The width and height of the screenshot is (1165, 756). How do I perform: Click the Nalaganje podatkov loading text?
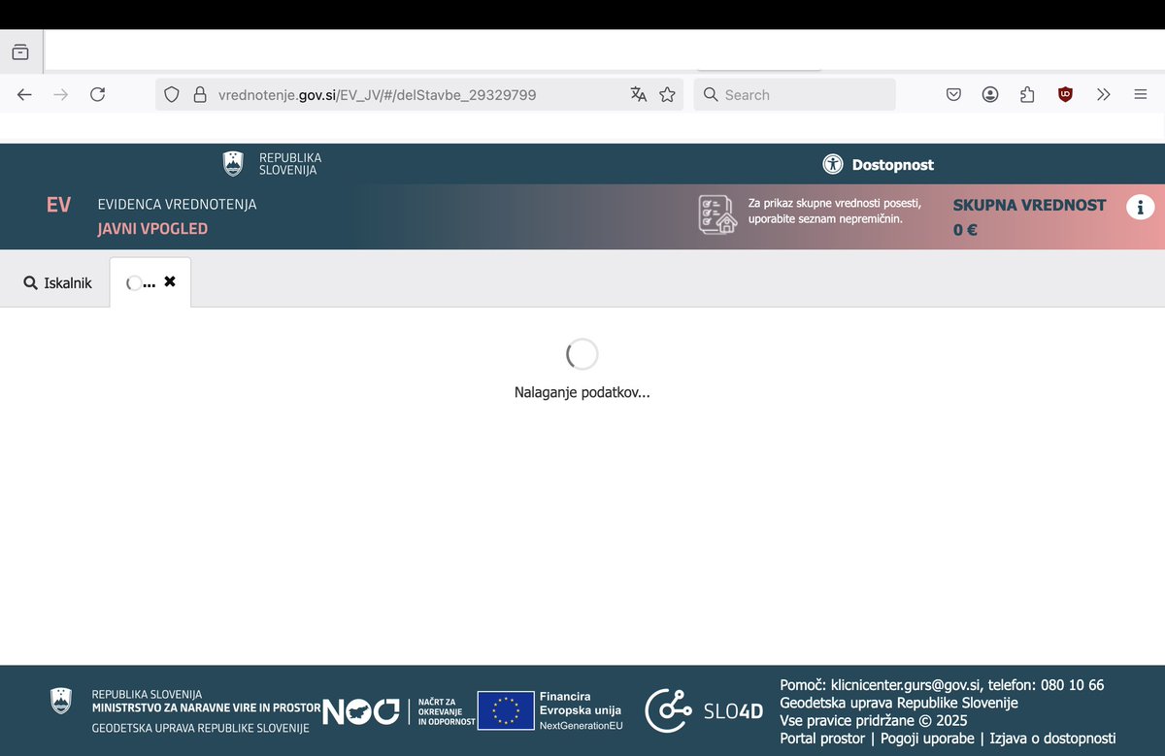coord(582,393)
